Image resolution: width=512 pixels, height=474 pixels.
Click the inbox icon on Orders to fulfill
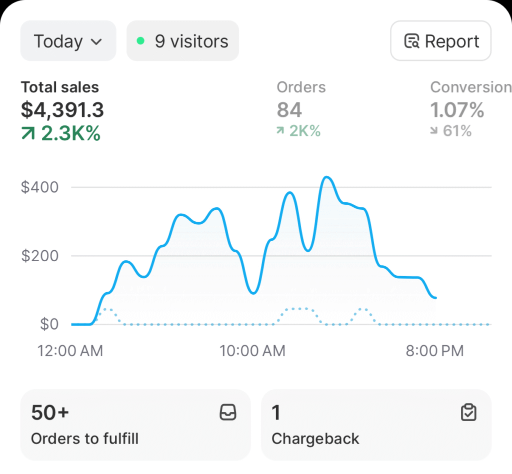[228, 413]
